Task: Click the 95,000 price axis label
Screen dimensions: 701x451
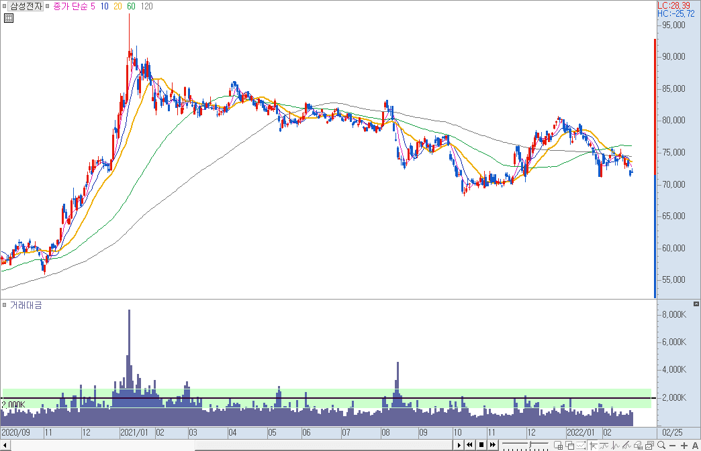Action: (673, 25)
